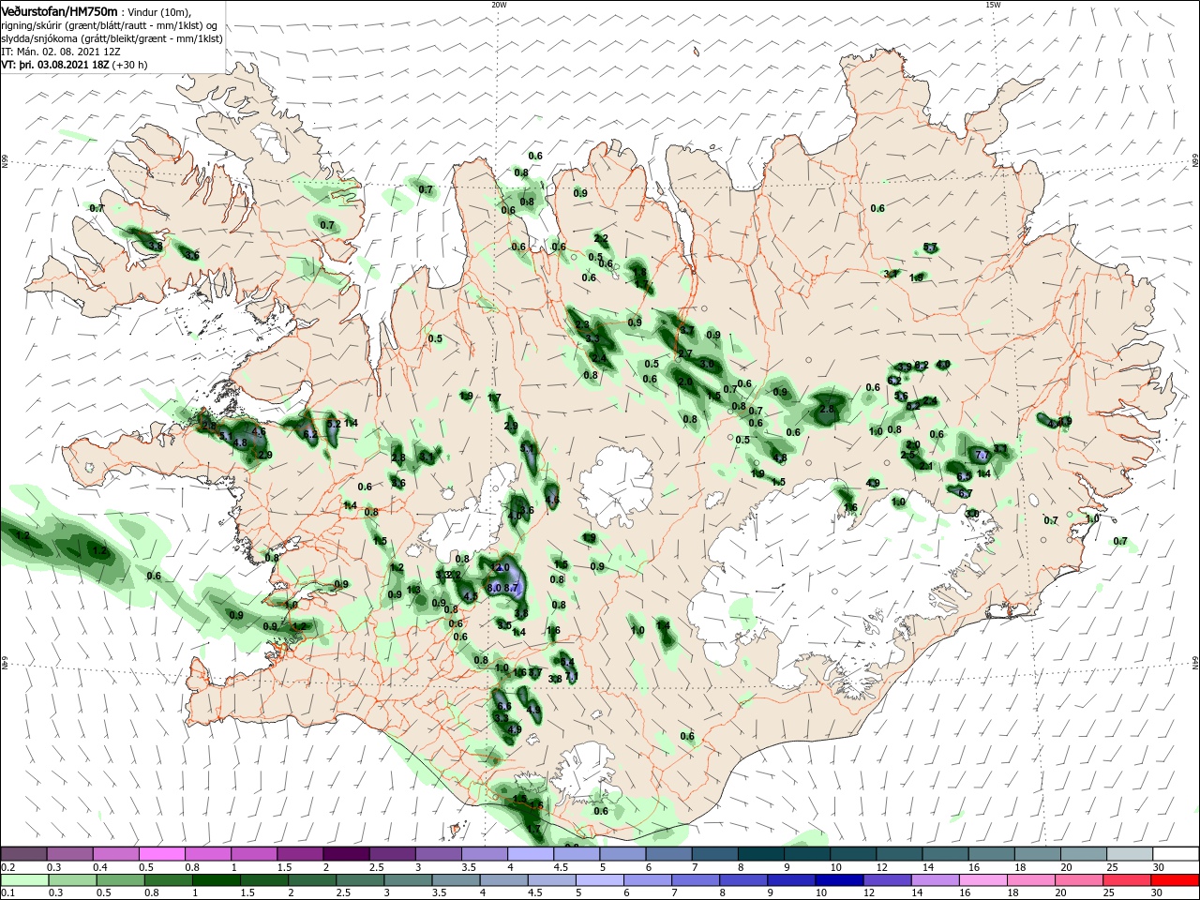Click the 8.0 precipitation value on the map
Screen dimensions: 1200x900
(x=495, y=587)
